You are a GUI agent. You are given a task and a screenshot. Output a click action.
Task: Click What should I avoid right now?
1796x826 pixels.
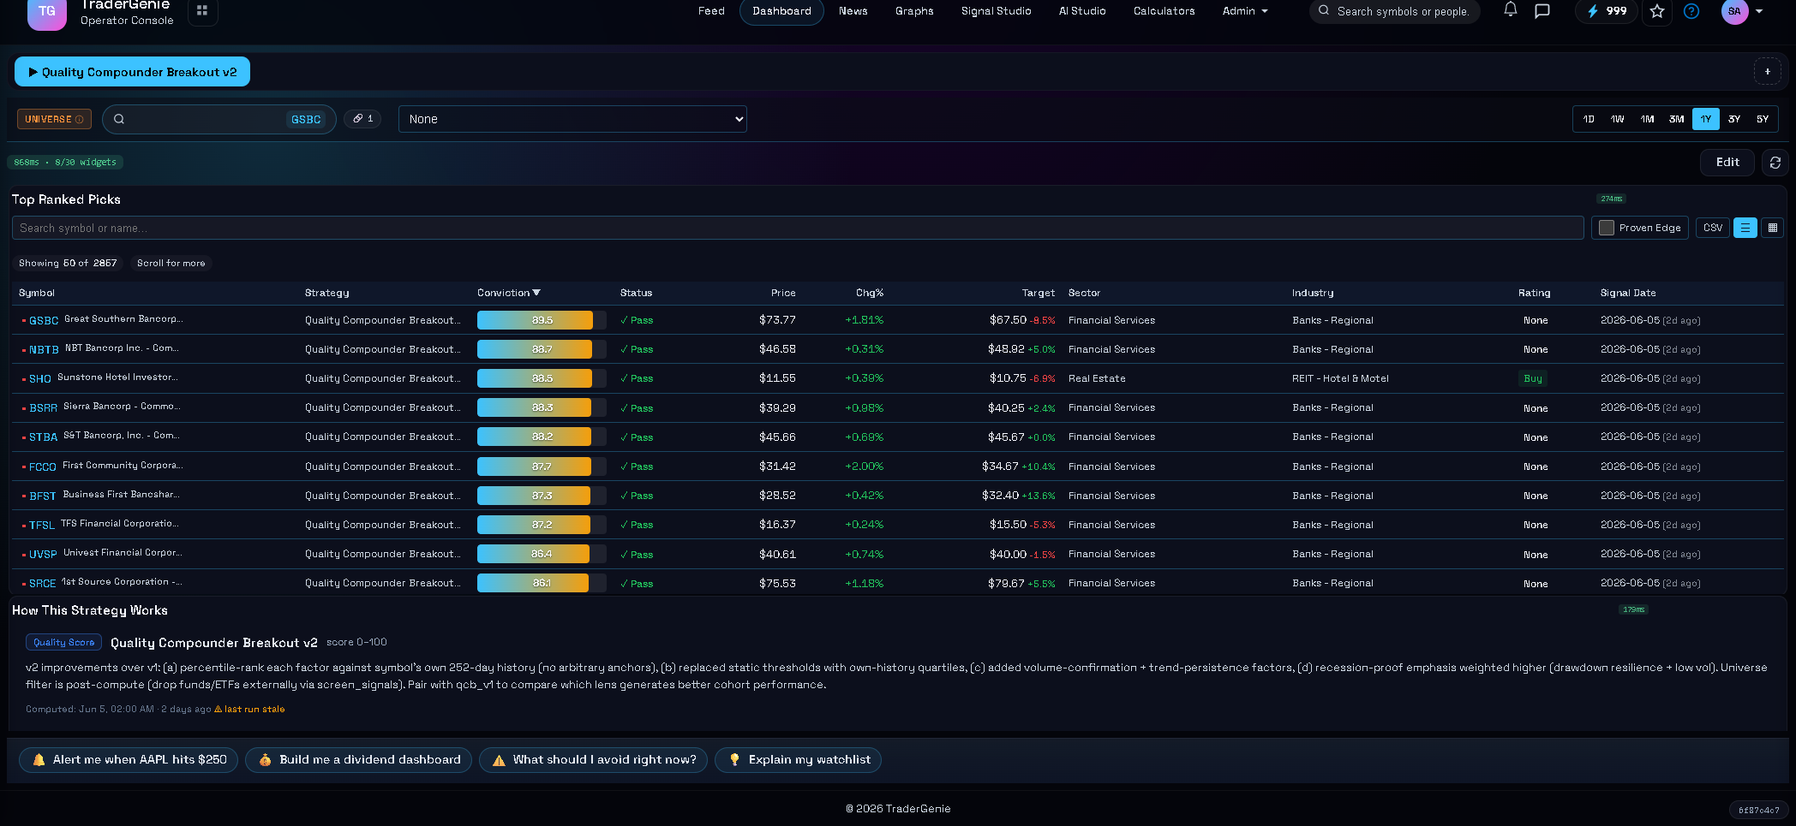(x=593, y=760)
